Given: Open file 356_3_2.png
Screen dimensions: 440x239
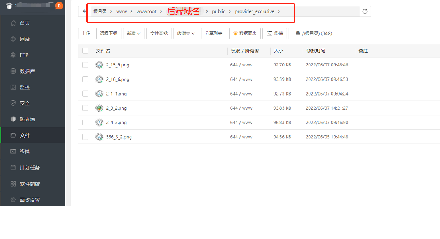Looking at the screenshot, I should click(119, 137).
